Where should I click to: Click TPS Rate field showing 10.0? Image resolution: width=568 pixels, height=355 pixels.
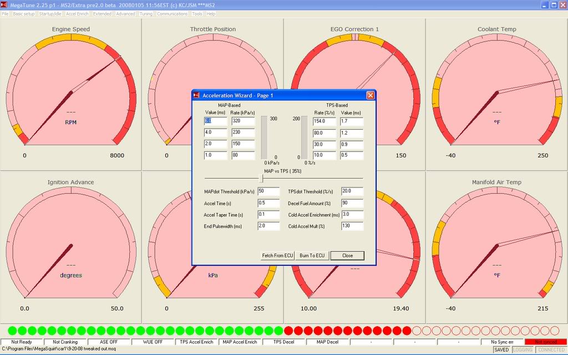tap(324, 155)
